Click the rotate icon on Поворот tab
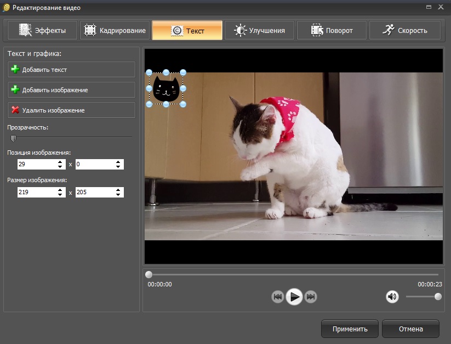451x344 pixels. pos(317,30)
